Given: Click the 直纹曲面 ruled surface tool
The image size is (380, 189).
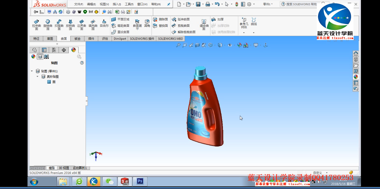Looking at the screenshot, I should point(120,32).
